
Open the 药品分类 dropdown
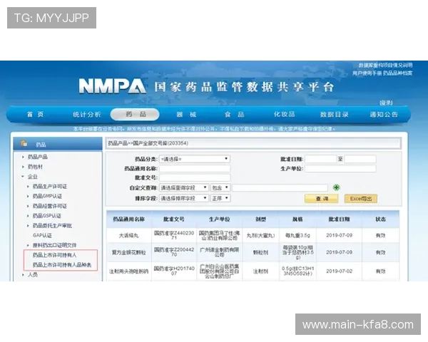click(x=195, y=159)
